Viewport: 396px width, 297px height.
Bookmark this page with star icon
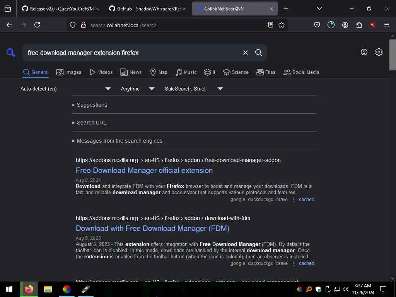[x=282, y=25]
